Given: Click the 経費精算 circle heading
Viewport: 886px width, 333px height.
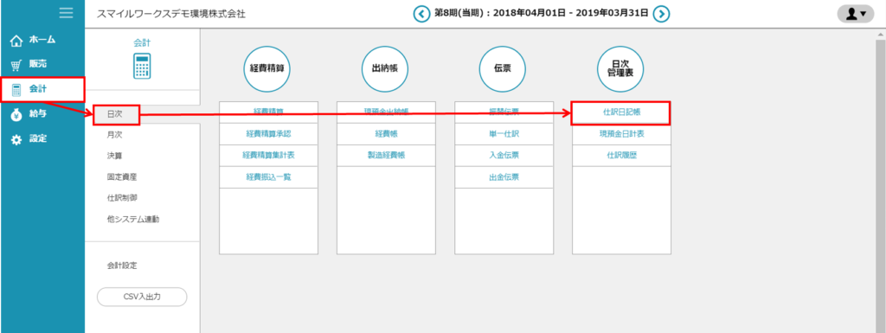Looking at the screenshot, I should (x=266, y=68).
